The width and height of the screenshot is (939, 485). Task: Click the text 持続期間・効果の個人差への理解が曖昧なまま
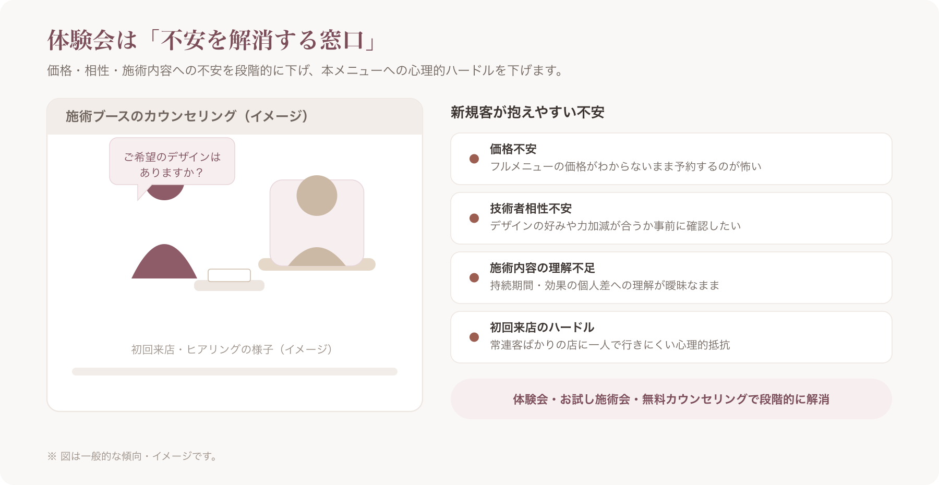click(605, 285)
